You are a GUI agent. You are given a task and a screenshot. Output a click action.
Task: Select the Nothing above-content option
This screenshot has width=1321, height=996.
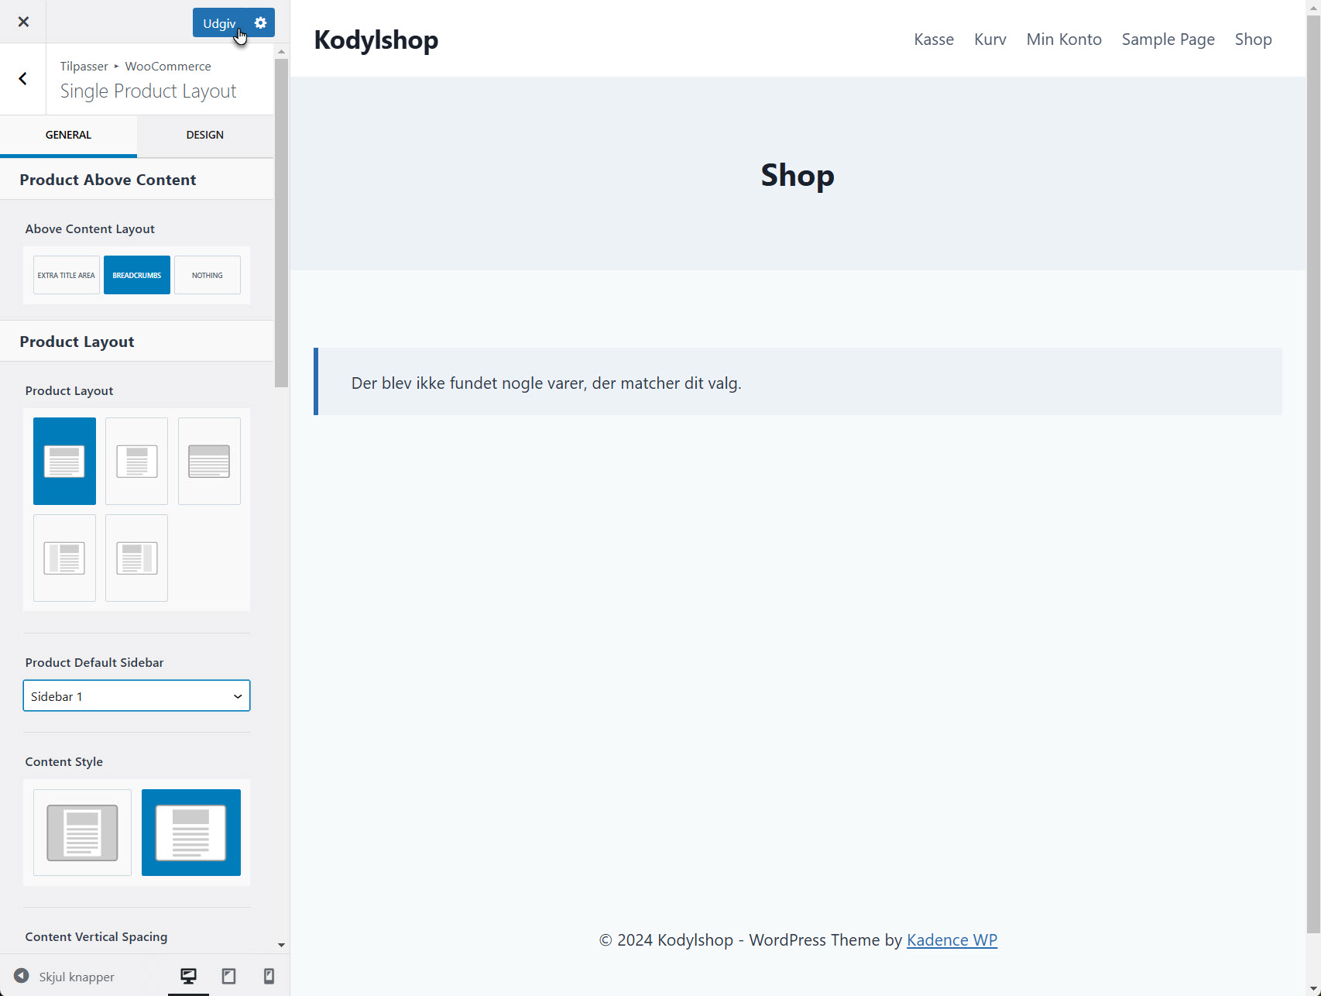(207, 275)
